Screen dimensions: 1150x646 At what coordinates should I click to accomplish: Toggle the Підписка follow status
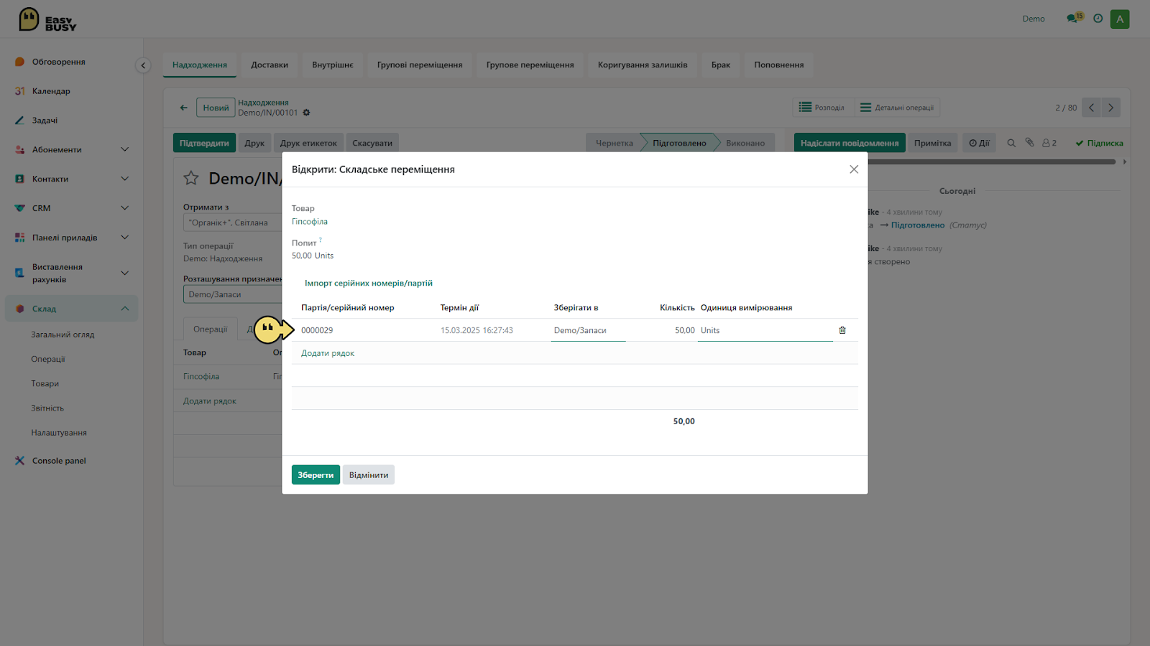point(1099,143)
